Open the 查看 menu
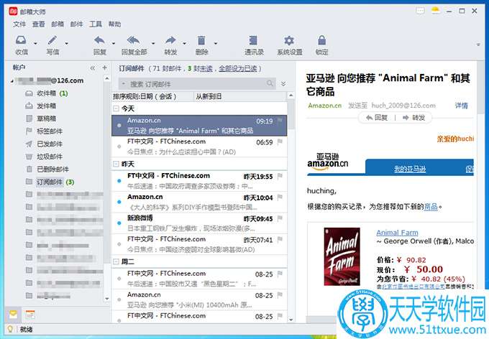 point(38,24)
